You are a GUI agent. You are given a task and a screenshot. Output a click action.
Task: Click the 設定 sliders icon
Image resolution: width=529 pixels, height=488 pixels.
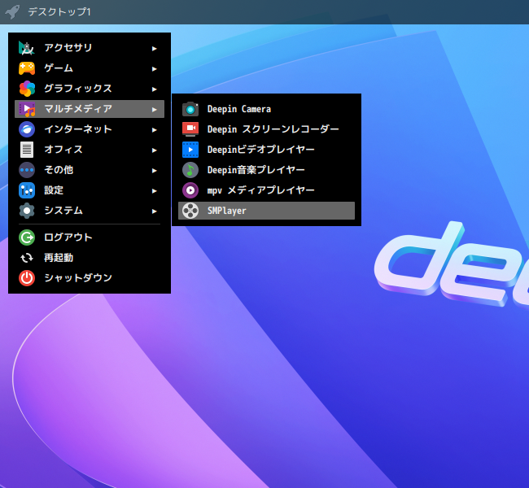point(27,190)
